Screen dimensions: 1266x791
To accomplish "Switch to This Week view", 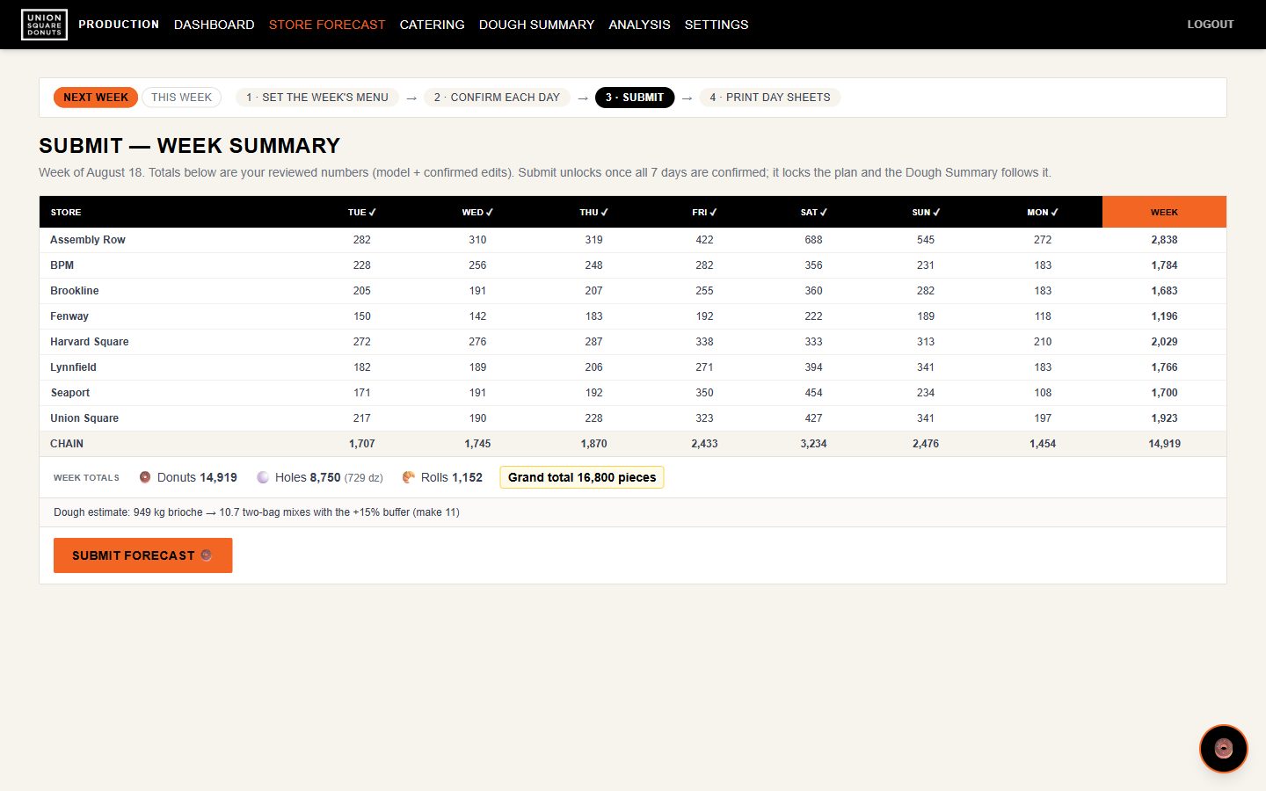I will [x=181, y=98].
